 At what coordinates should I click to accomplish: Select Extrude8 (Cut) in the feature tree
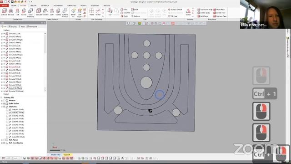(15, 67)
